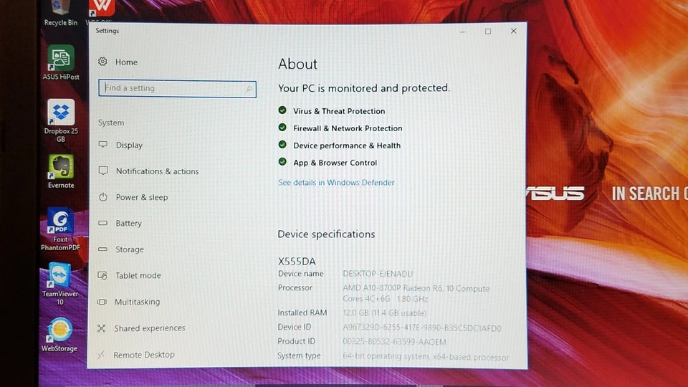The height and width of the screenshot is (387, 688).
Task: Click the App & Browser Control green check
Action: click(x=282, y=161)
